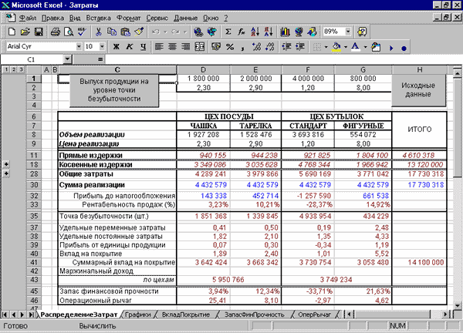The height and width of the screenshot is (333, 463).
Task: Open the Данные menu
Action: (x=185, y=18)
